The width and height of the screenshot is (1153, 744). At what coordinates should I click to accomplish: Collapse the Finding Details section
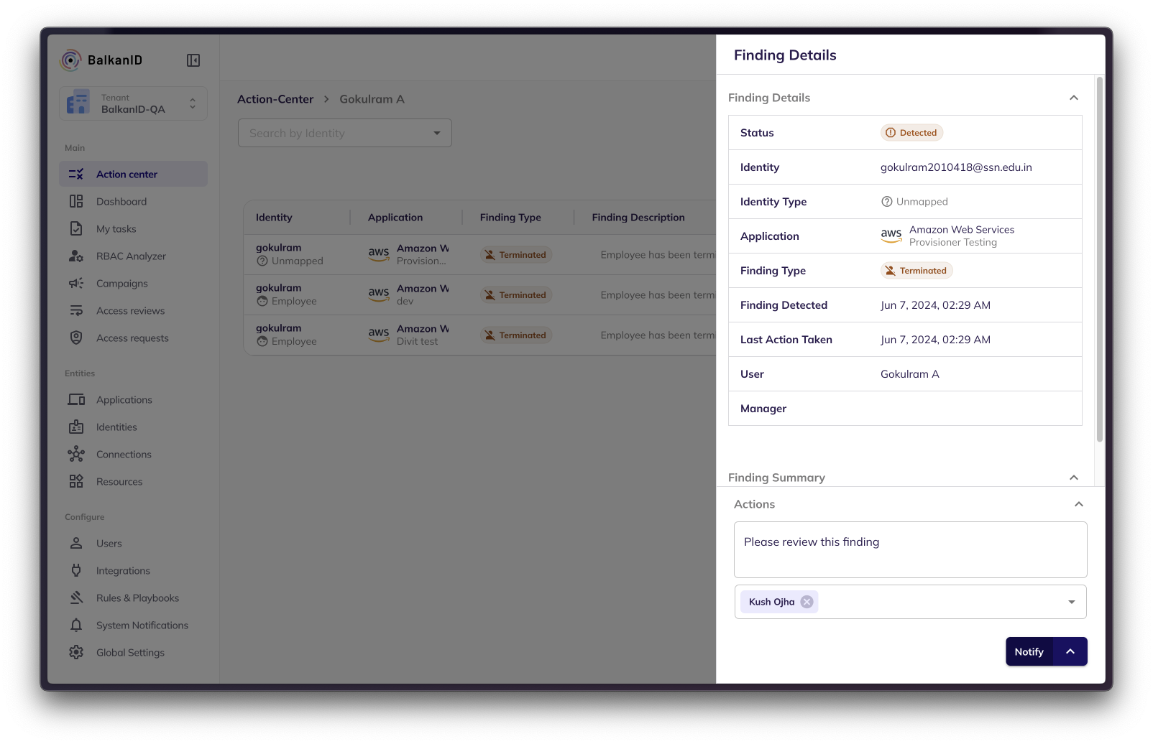tap(1073, 98)
